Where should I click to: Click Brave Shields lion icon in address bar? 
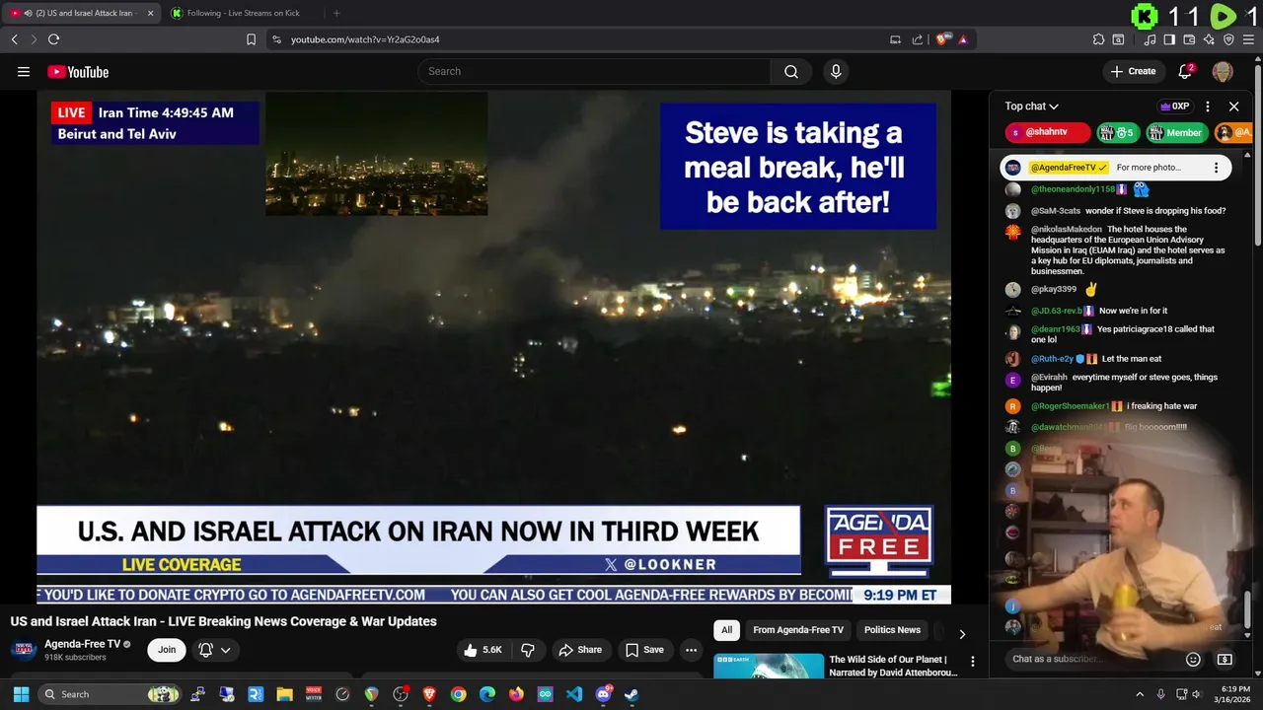[943, 39]
